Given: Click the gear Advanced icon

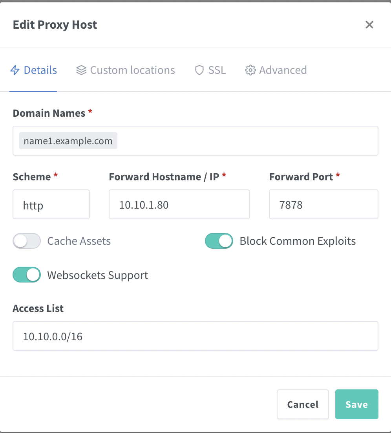Looking at the screenshot, I should 250,70.
